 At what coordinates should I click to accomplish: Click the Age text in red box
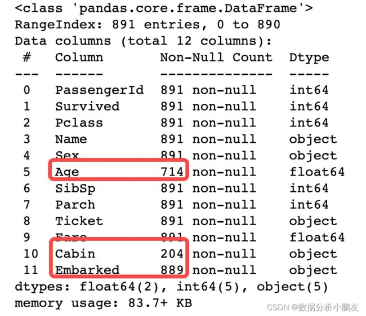click(67, 172)
